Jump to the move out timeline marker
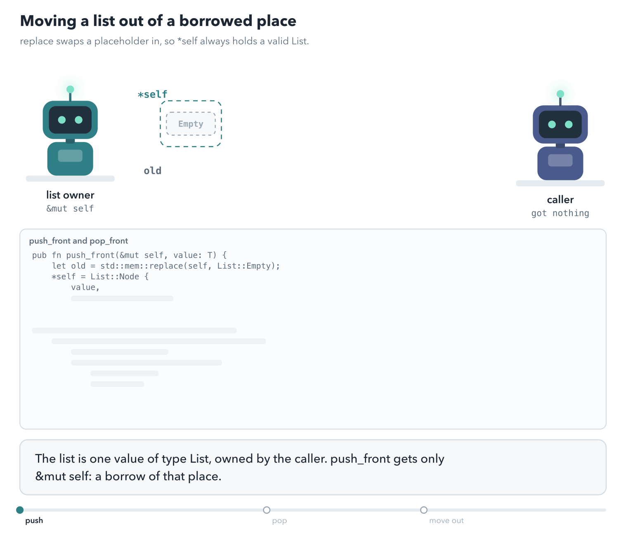 424,510
